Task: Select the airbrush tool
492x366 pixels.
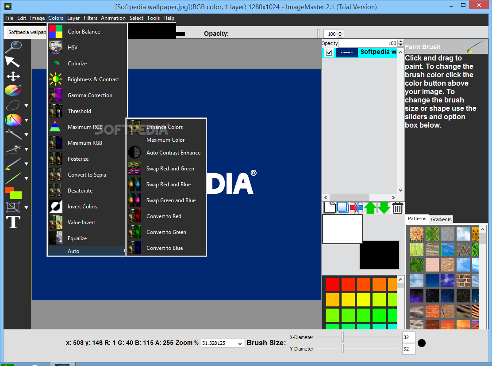Action: tap(13, 149)
